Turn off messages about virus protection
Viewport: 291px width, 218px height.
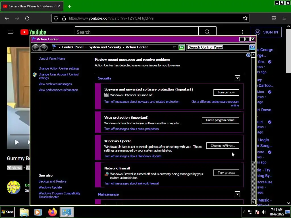[131, 129]
